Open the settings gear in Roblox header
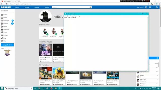The image size is (161, 90). pos(156,7)
